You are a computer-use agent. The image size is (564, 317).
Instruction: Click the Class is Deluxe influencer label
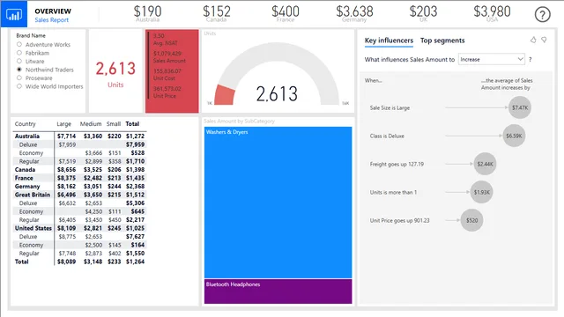click(387, 136)
